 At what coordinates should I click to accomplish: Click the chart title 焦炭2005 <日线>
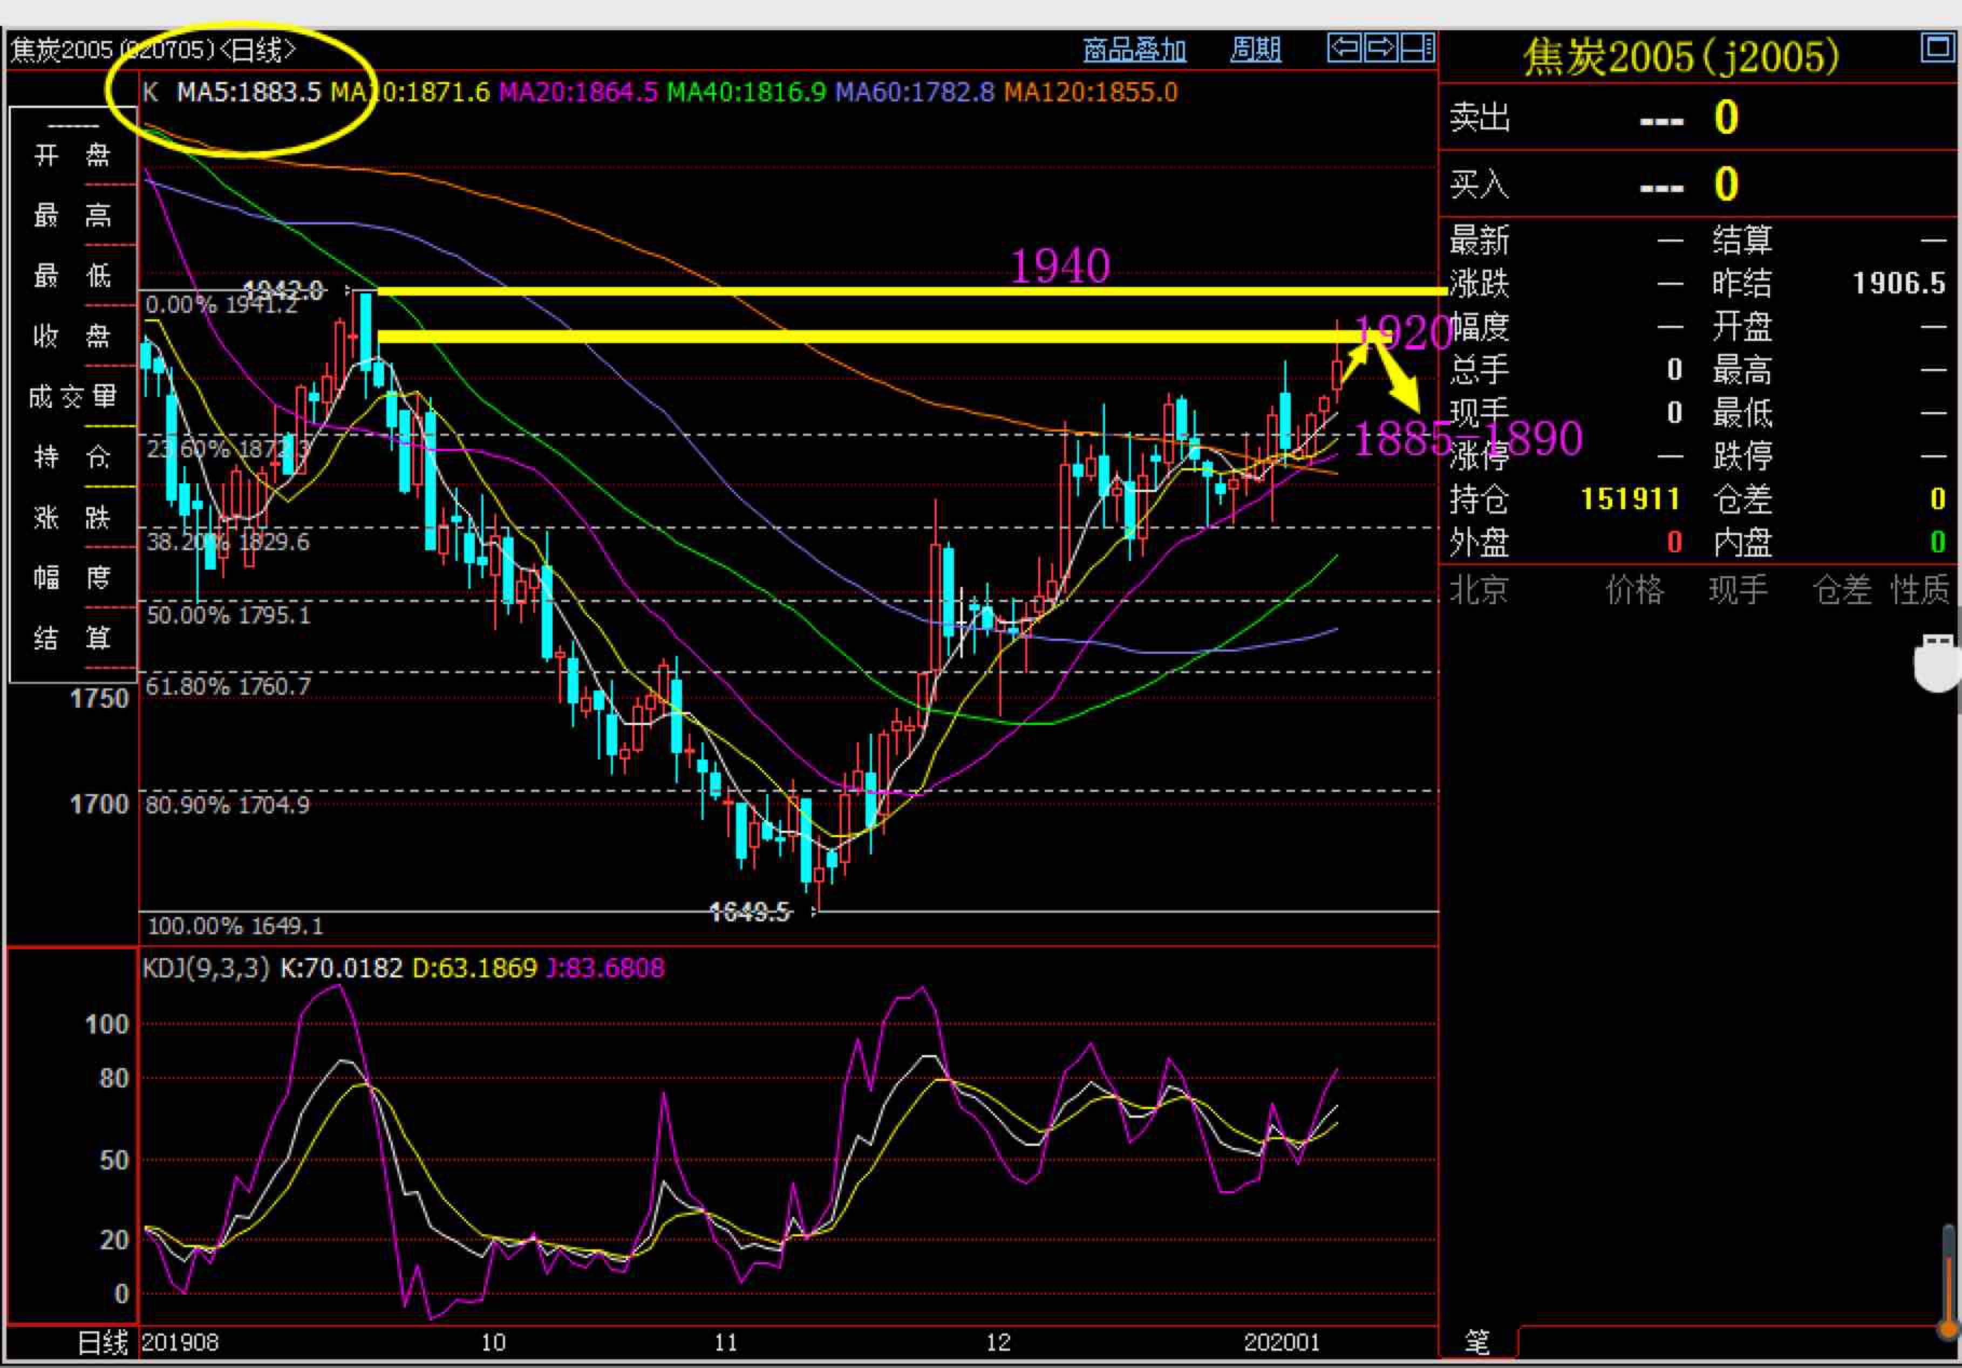tap(153, 50)
